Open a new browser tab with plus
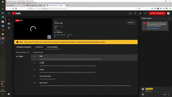Image resolution: width=172 pixels, height=97 pixels. (67, 5)
